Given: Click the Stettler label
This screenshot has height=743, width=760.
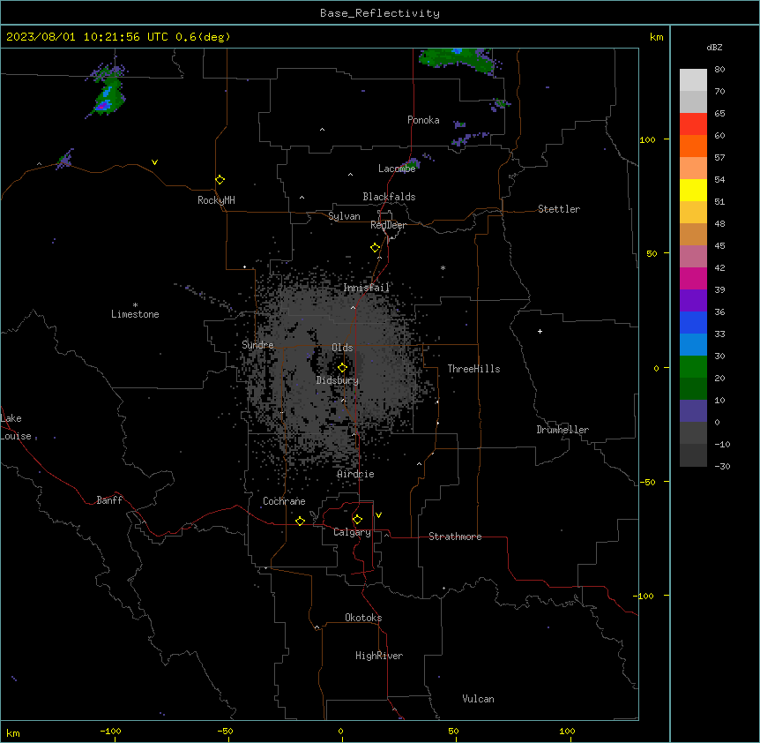Looking at the screenshot, I should pos(559,209).
